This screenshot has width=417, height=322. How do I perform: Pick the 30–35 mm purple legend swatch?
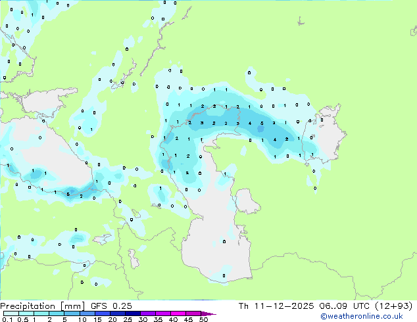click(148, 313)
